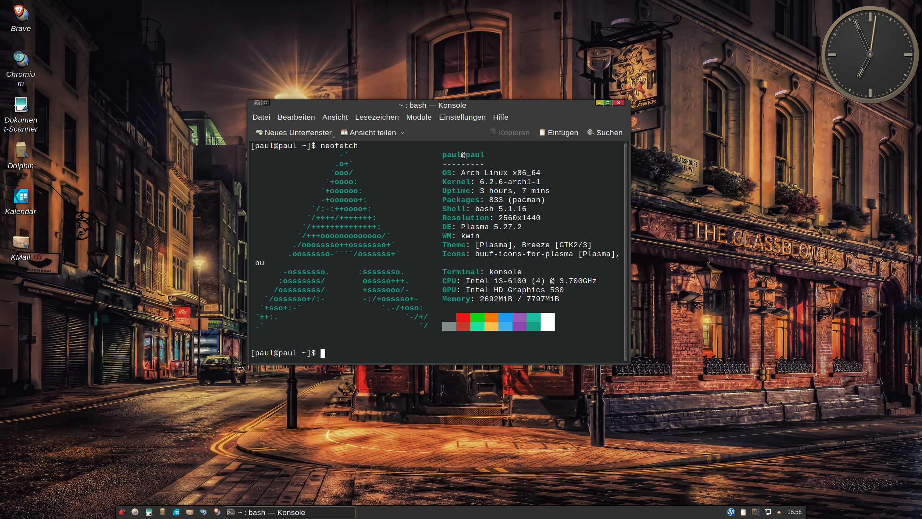The width and height of the screenshot is (922, 519).
Task: Click the Neues Unterfenster button
Action: (294, 133)
